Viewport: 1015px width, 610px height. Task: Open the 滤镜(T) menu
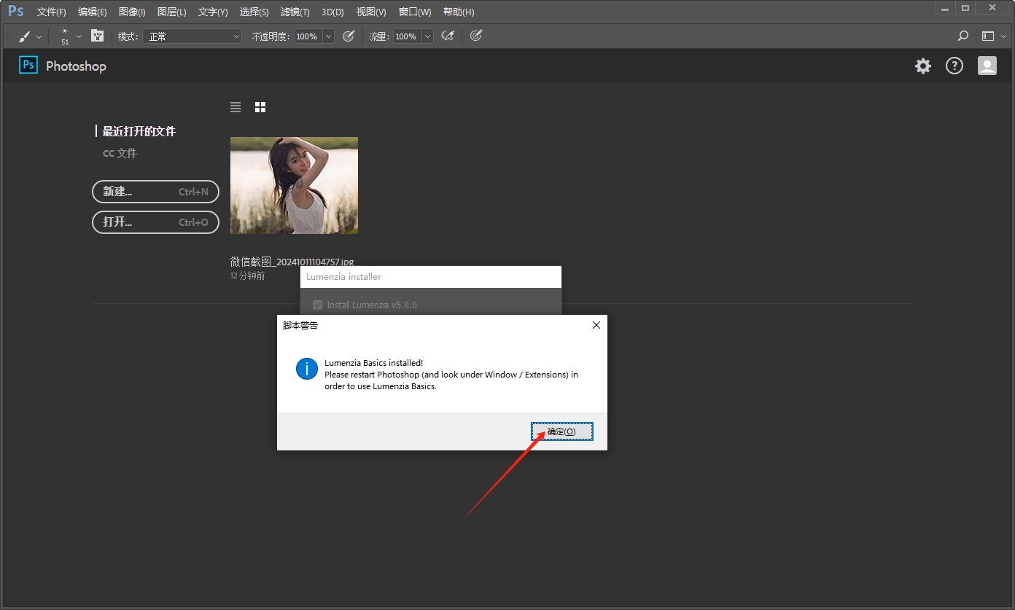(295, 12)
